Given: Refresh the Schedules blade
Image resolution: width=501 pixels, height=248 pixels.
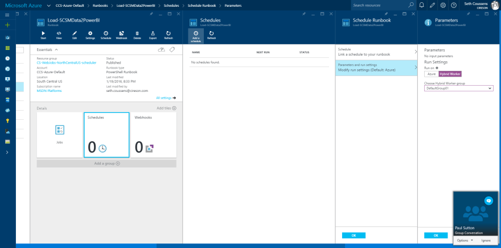Looking at the screenshot, I should pos(212,35).
